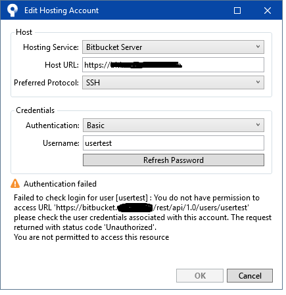Click the 'returned with status code Unauthorized' line
Viewport: 286px width, 295px height.
tap(85, 227)
